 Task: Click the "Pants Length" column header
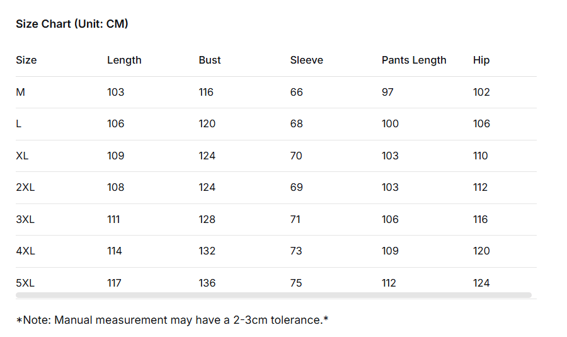click(x=414, y=60)
